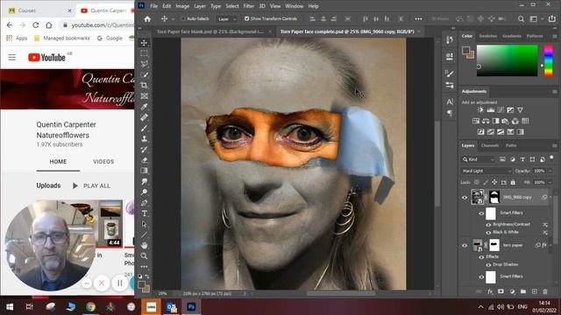Select the Zoom tool in the toolbar
Screen dimensions: 561x315
[x=144, y=256]
